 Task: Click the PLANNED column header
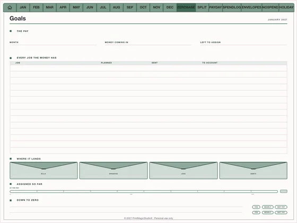[107, 63]
